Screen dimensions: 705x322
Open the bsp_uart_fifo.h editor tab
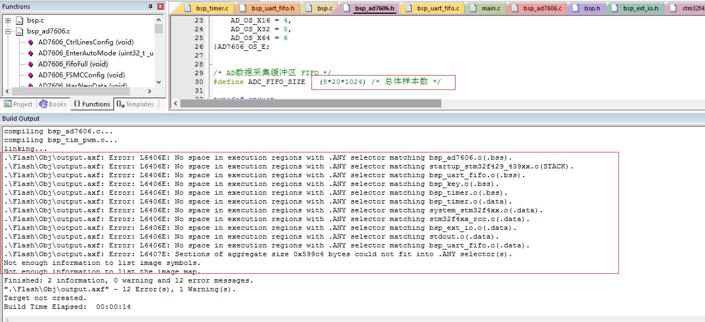(x=268, y=8)
